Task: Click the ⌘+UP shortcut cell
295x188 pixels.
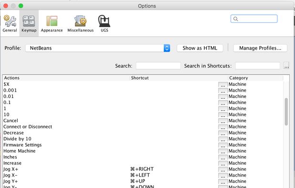Action: click(138, 181)
